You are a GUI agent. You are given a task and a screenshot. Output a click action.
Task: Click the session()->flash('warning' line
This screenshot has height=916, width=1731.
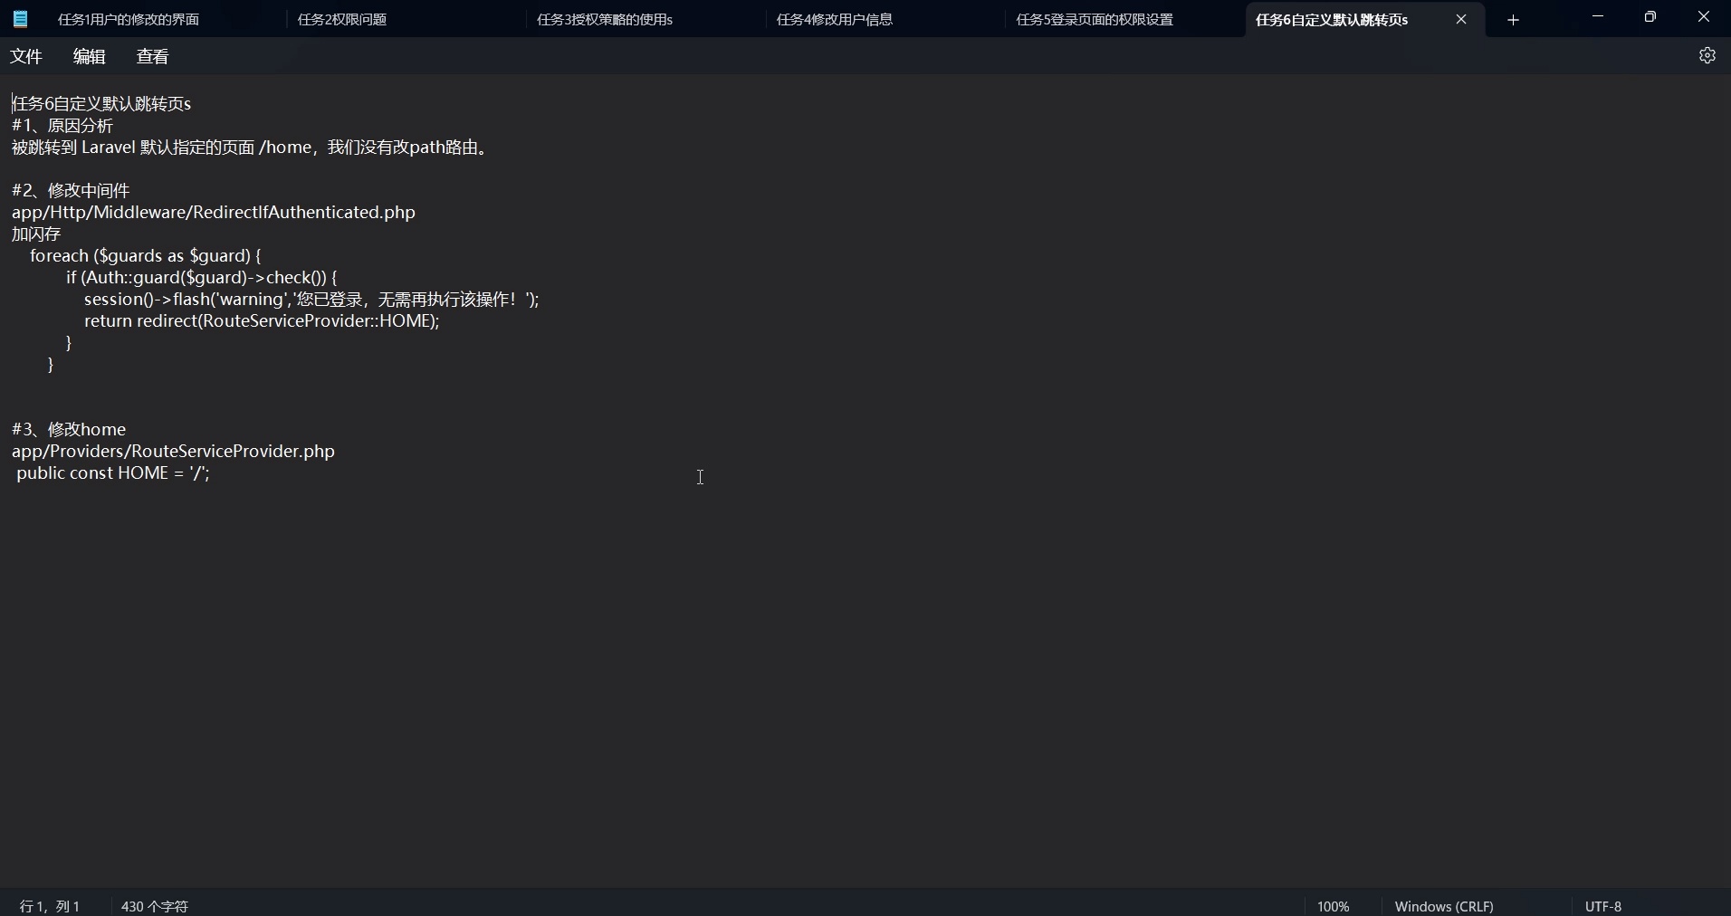tap(312, 299)
